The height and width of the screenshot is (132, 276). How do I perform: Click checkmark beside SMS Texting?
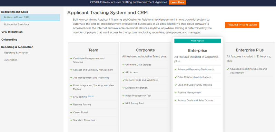[71, 97]
